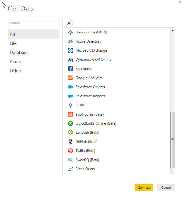
Task: Click the Zendesk (Beta) icon
Action: click(70, 133)
